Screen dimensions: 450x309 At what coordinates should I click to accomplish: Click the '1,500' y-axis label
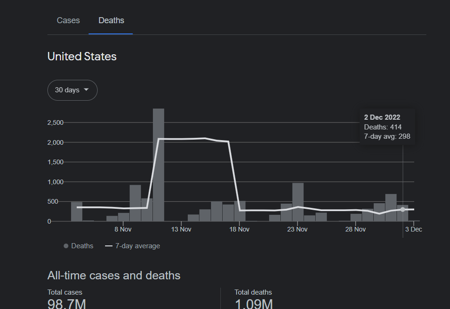pos(55,162)
